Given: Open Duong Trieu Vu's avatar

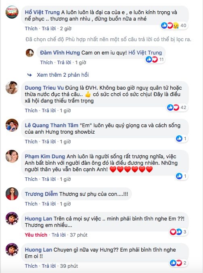Looking at the screenshot, I should 12,88.
